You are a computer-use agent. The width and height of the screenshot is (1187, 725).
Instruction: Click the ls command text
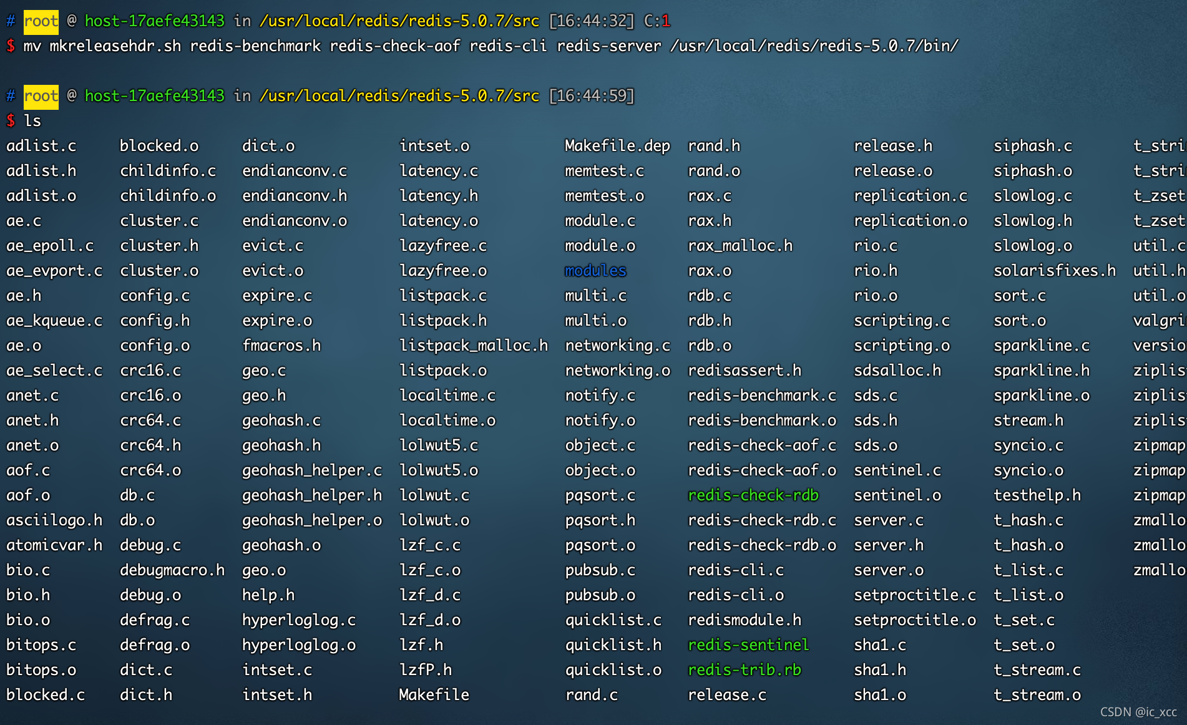[32, 121]
